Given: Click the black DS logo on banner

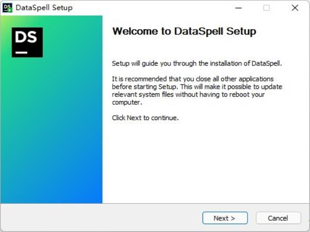Looking at the screenshot, I should [x=27, y=42].
